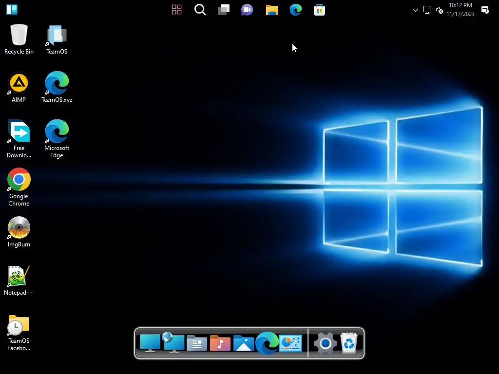The image size is (499, 374).
Task: Open File Explorer from the taskbar
Action: [272, 10]
